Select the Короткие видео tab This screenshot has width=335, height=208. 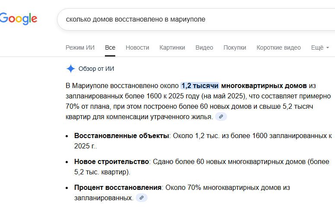(278, 47)
